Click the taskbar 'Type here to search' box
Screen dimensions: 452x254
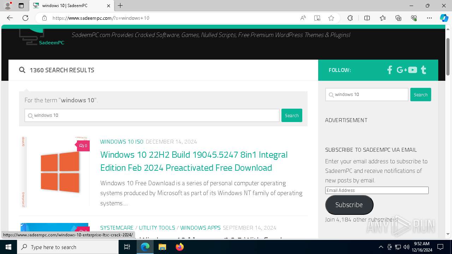pyautogui.click(x=68, y=247)
